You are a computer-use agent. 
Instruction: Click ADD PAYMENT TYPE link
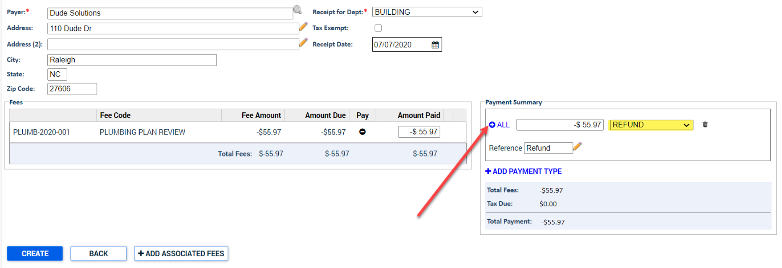[523, 172]
